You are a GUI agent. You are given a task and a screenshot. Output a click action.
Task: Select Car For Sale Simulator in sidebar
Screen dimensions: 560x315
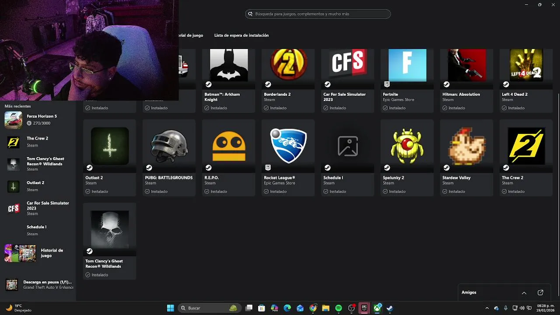pyautogui.click(x=38, y=208)
